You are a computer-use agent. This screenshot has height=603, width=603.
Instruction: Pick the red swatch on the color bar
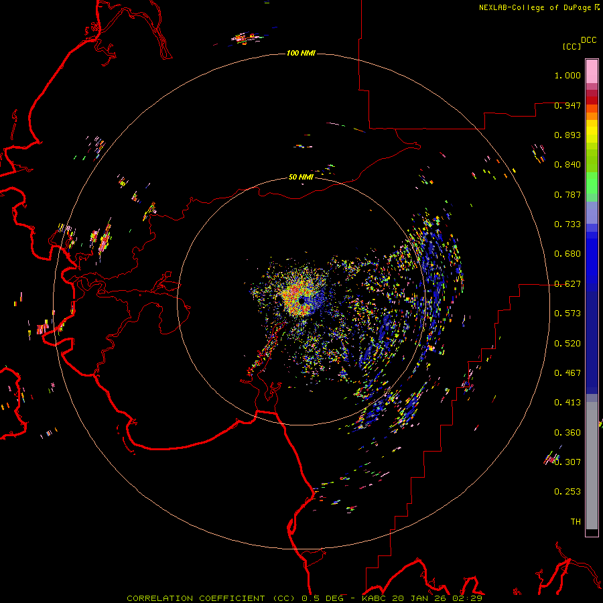(x=592, y=100)
